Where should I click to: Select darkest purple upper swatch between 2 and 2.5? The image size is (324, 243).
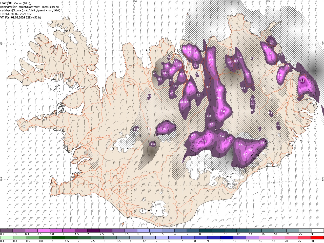point(93,231)
